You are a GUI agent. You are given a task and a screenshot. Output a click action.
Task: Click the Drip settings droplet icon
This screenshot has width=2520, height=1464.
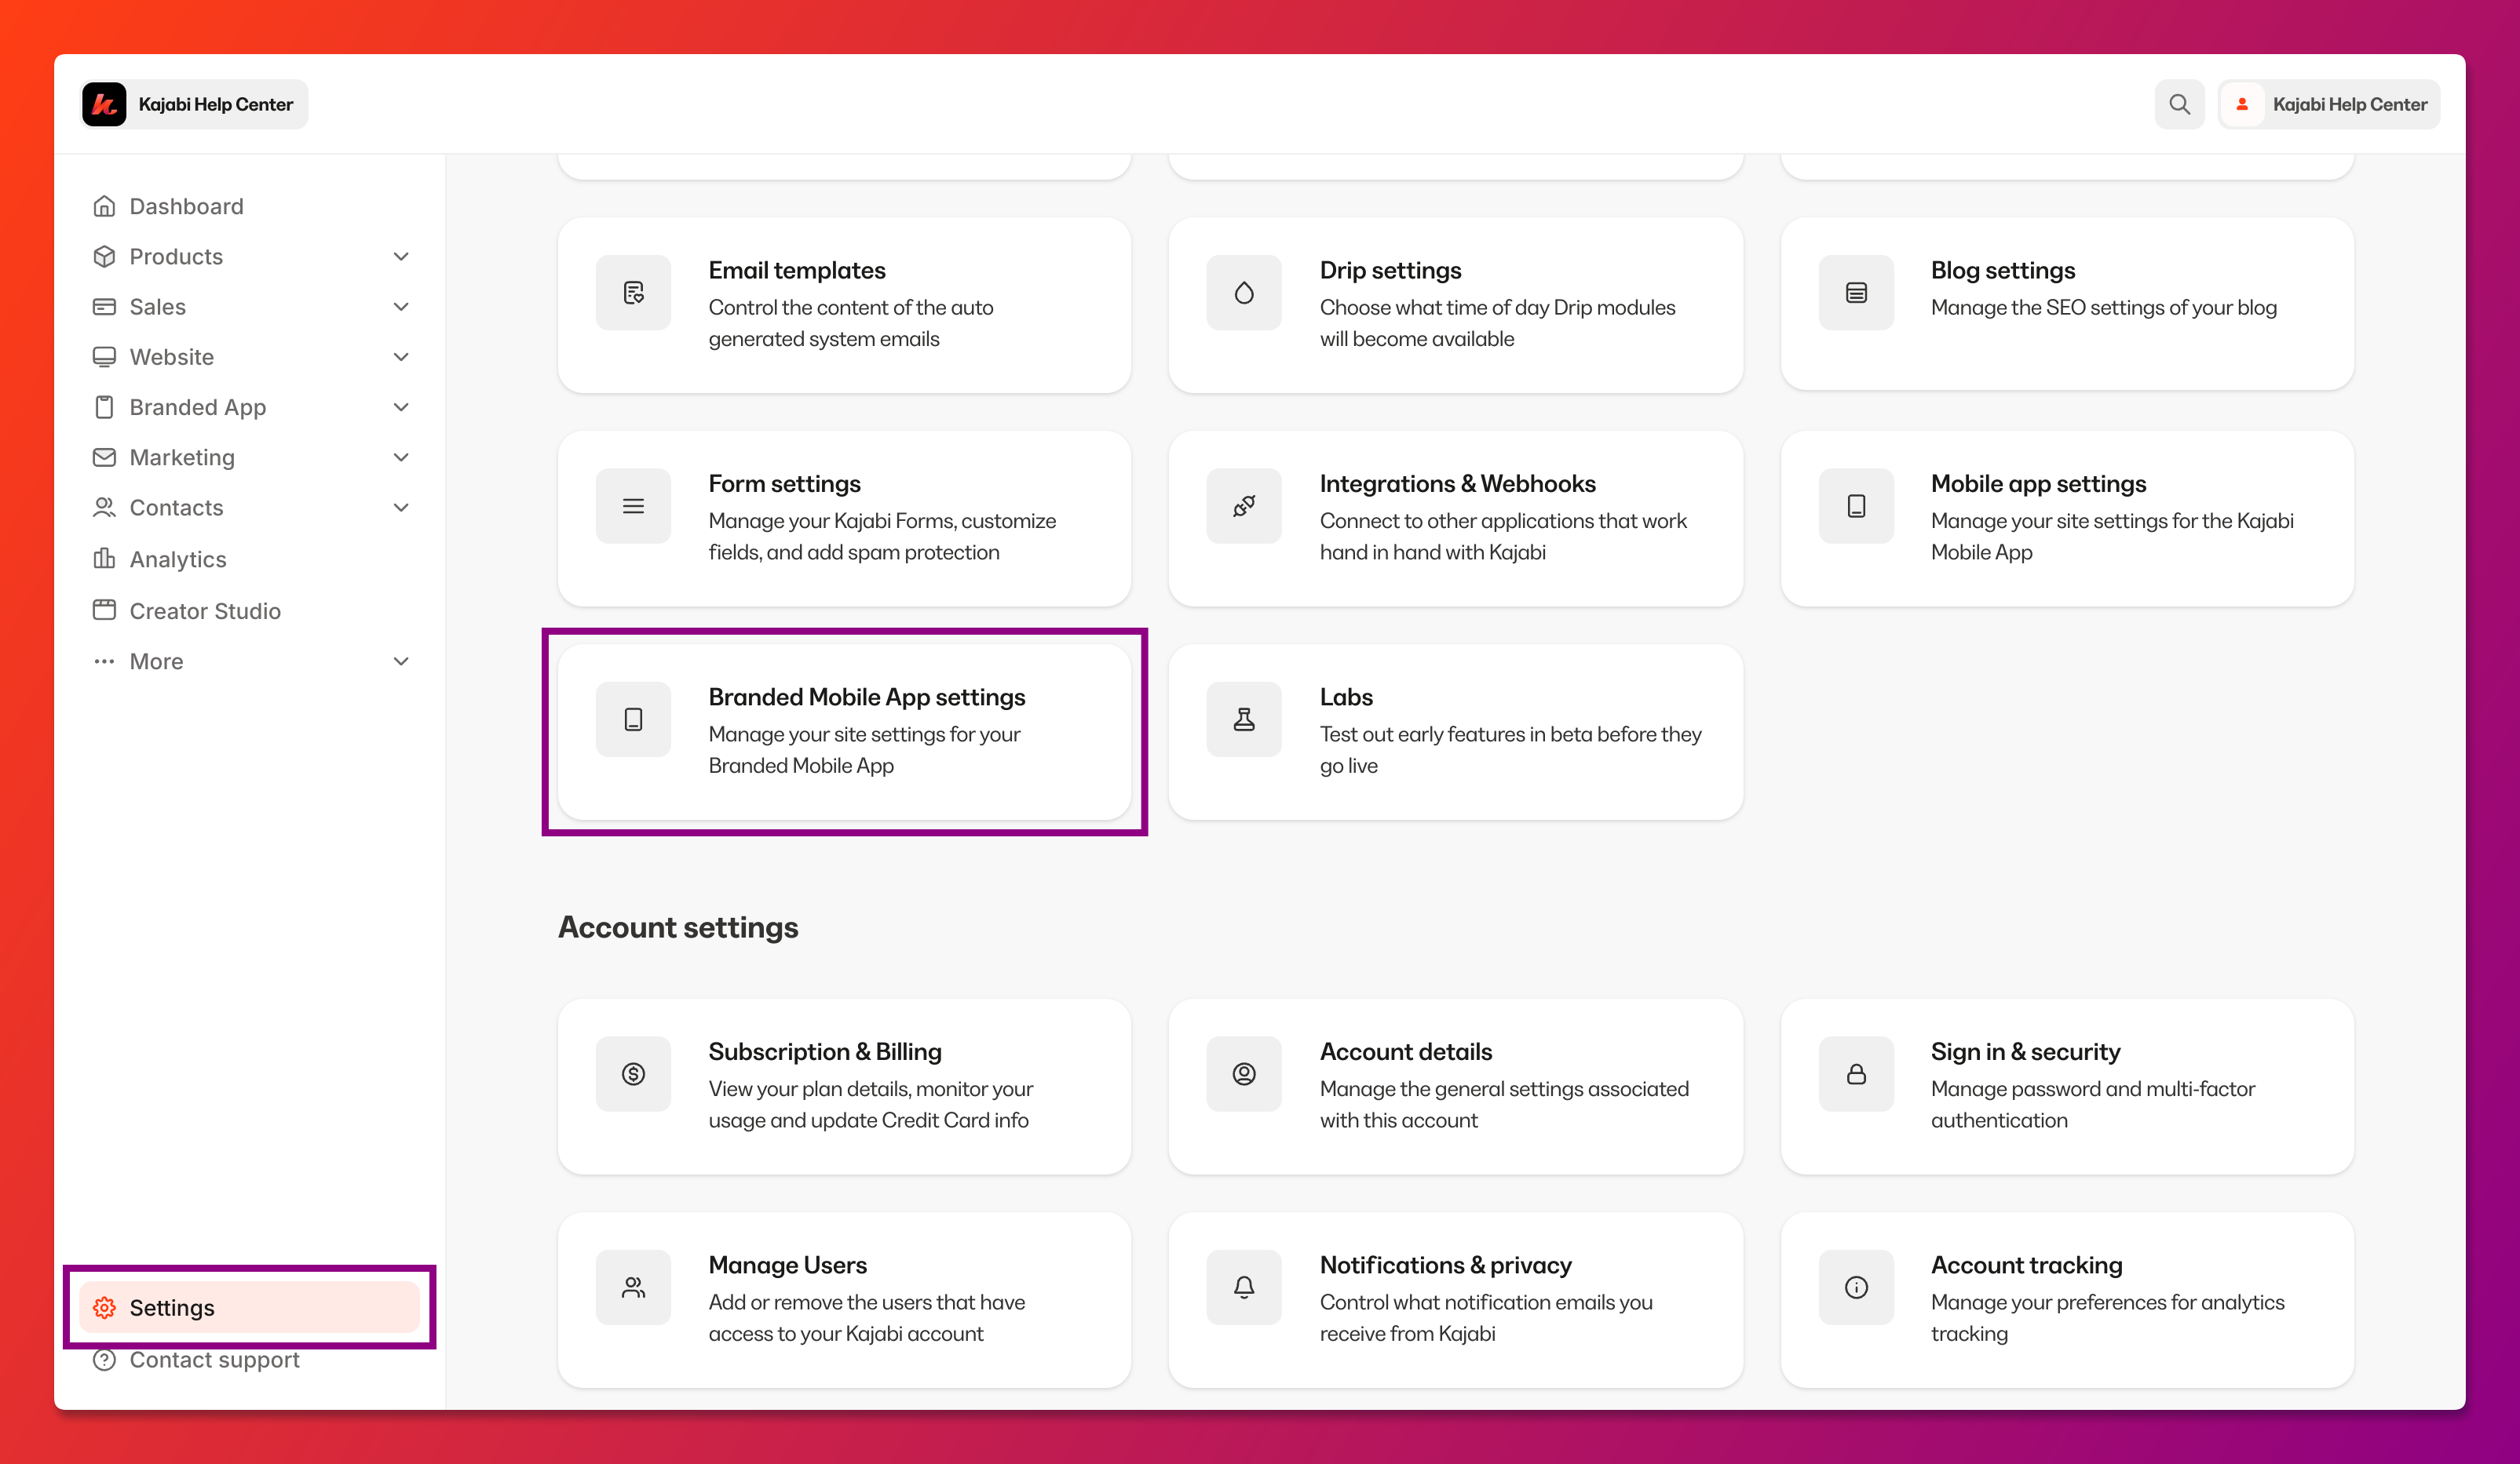coord(1243,293)
